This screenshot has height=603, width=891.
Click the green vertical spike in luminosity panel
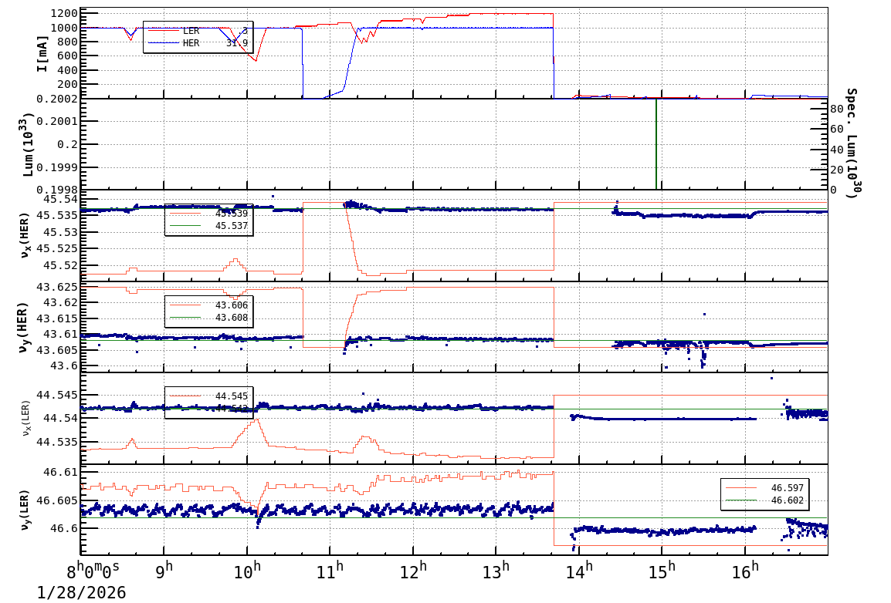[x=656, y=144]
